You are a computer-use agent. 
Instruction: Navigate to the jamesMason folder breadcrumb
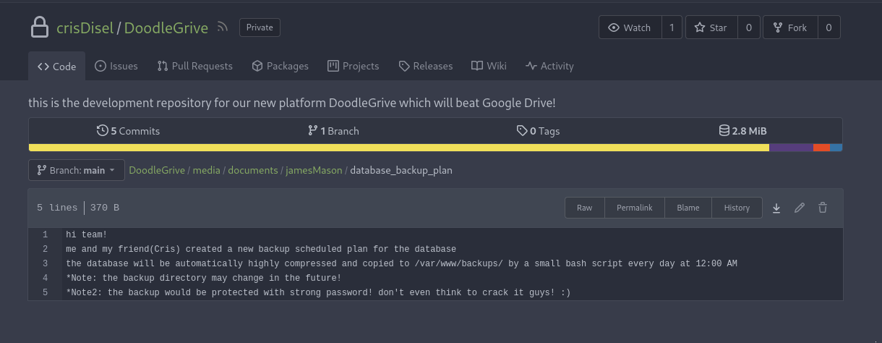[x=314, y=170]
